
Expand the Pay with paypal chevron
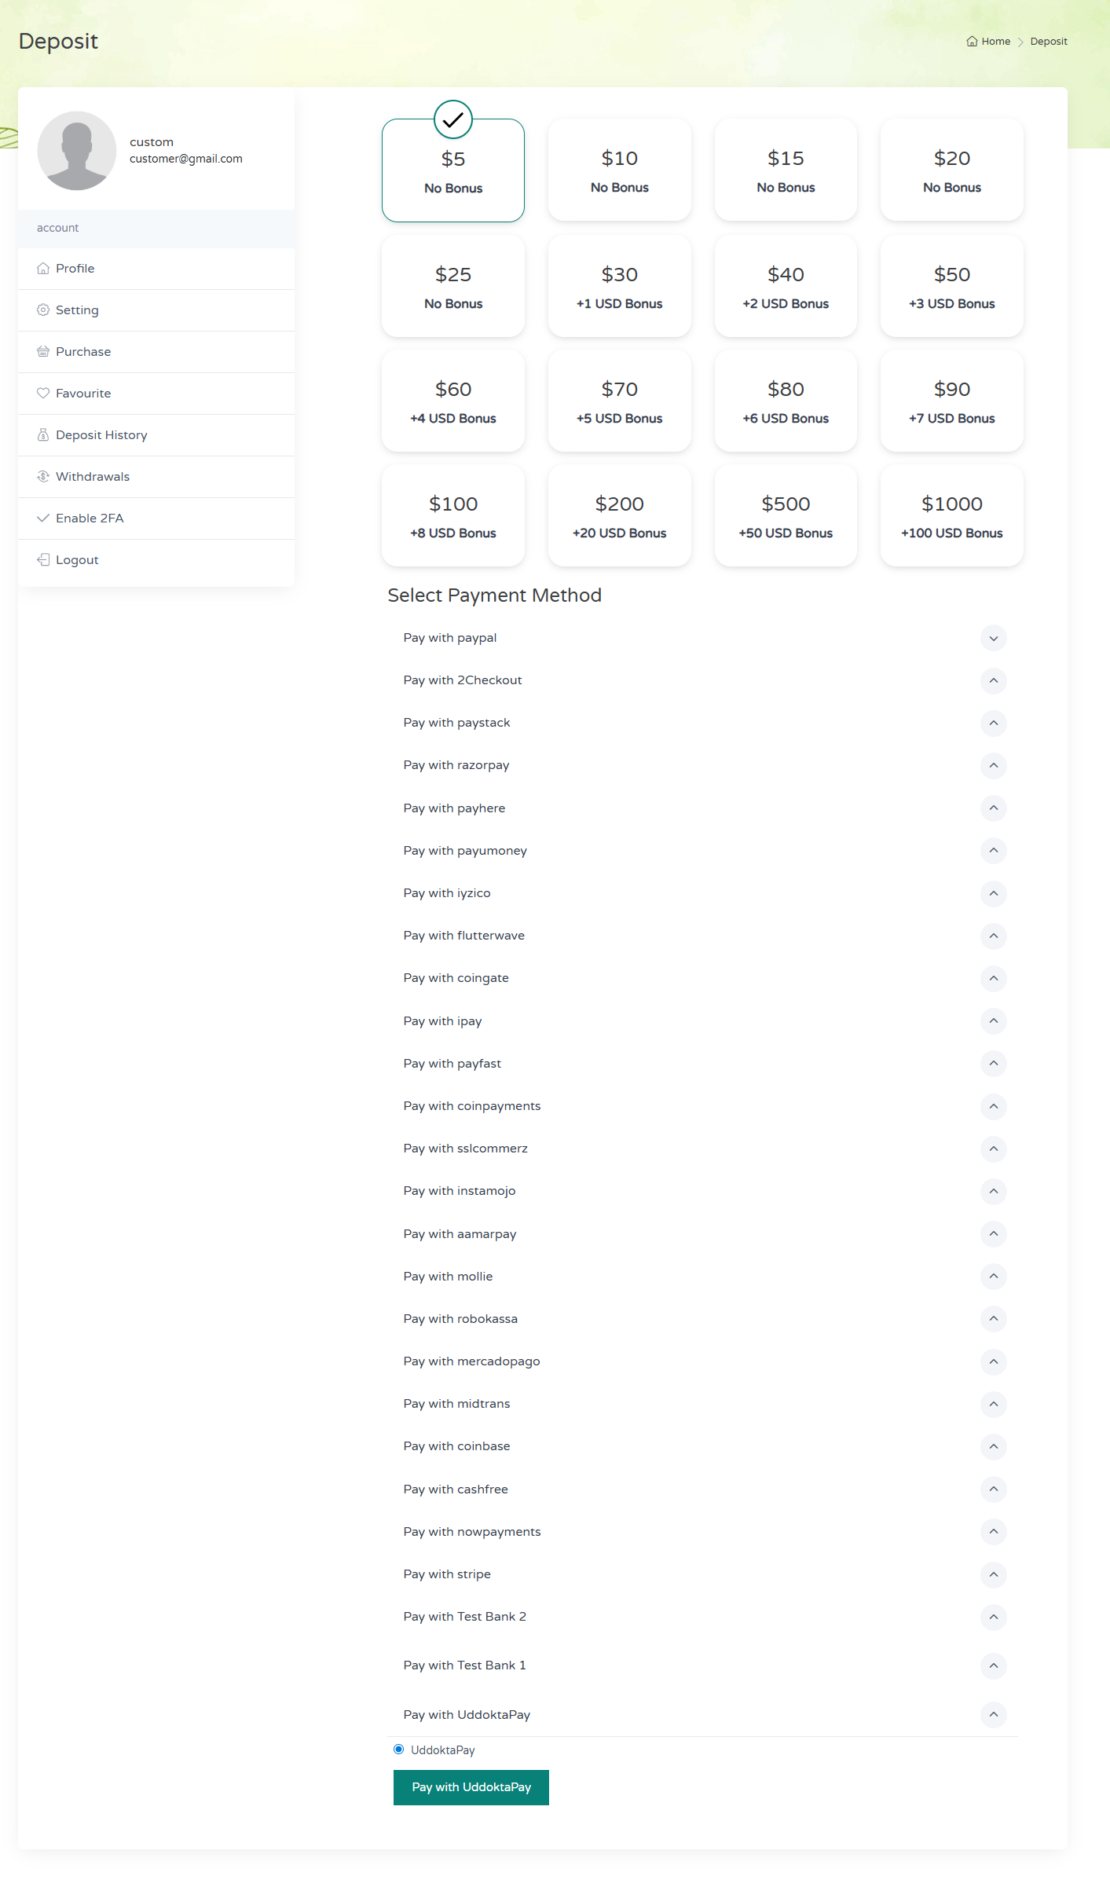[x=993, y=638]
